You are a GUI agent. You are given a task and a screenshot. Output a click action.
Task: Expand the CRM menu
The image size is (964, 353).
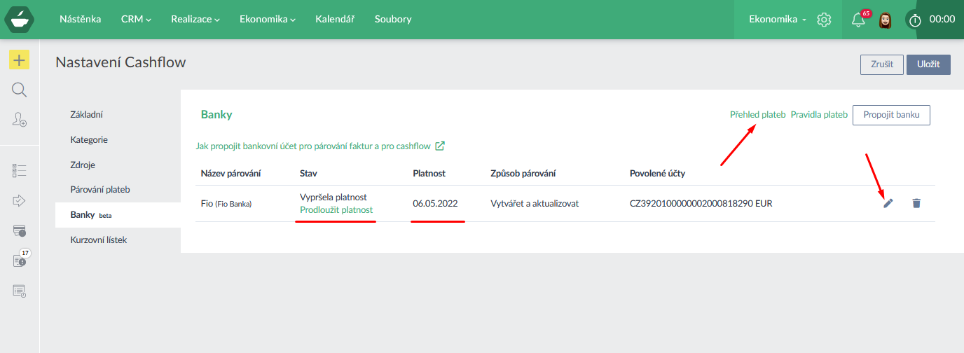tap(136, 20)
